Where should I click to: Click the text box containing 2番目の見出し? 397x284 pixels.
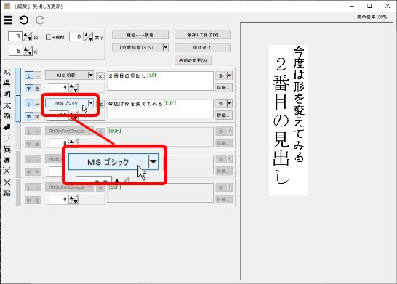(160, 81)
